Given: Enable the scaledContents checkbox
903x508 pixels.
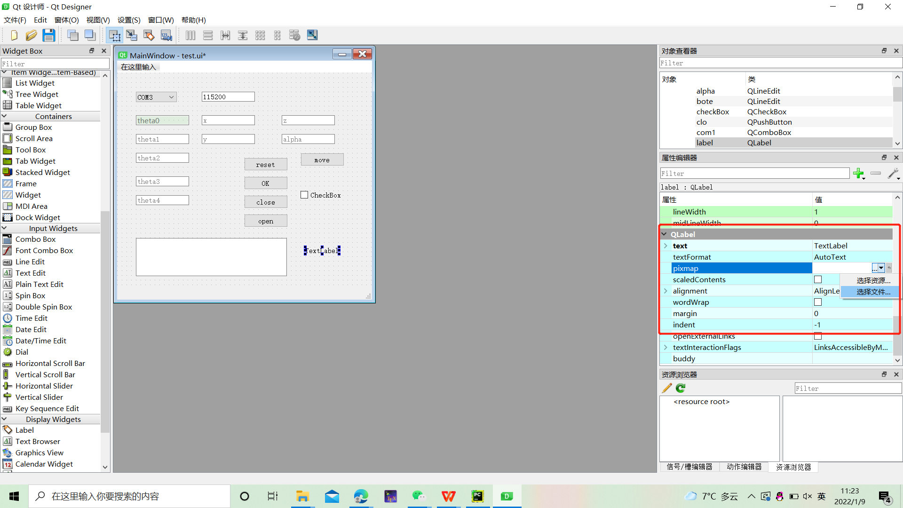Looking at the screenshot, I should (x=818, y=280).
